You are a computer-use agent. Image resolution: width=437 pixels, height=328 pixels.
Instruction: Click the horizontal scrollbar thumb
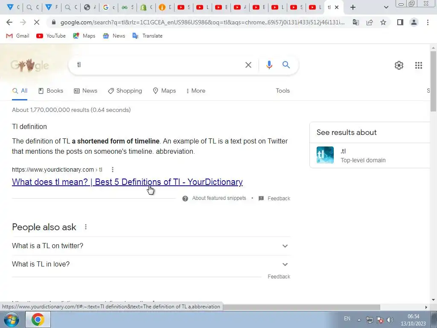tap(302, 307)
